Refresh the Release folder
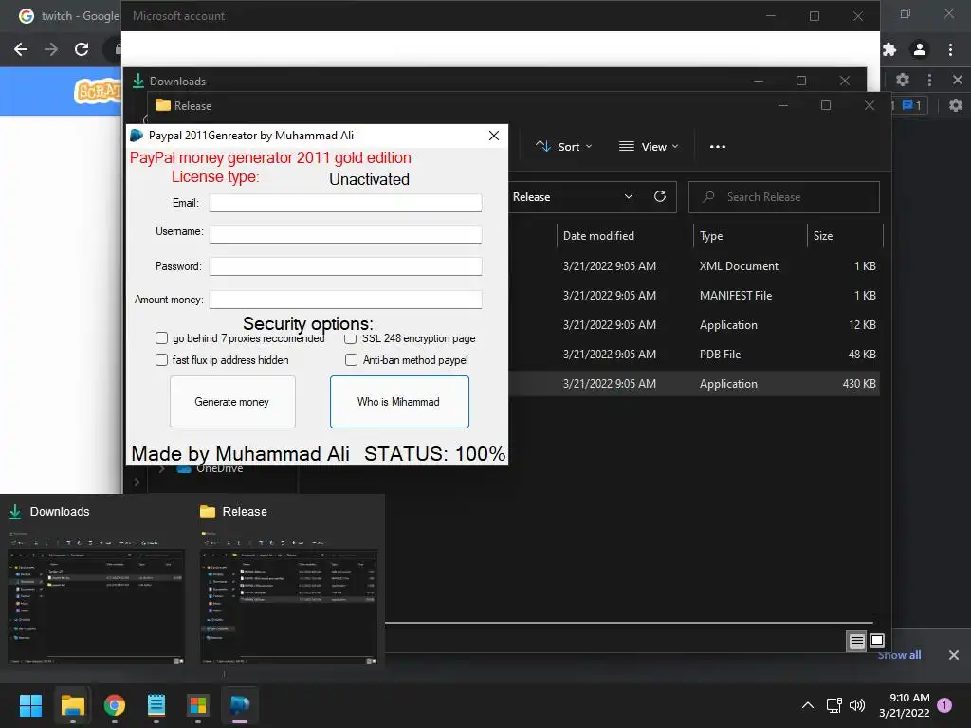This screenshot has width=971, height=728. (x=660, y=197)
